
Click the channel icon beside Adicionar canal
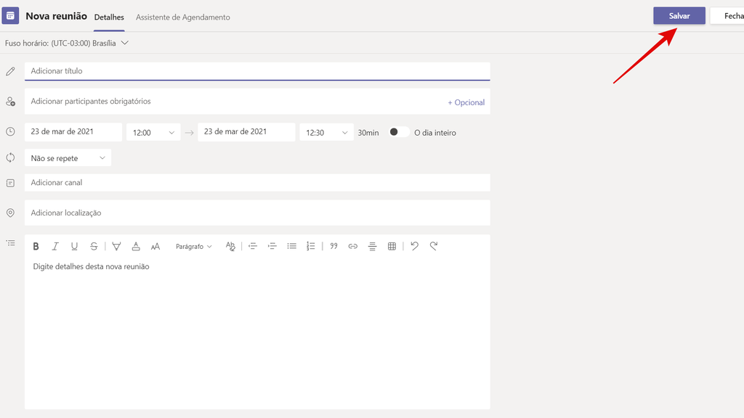tap(10, 183)
